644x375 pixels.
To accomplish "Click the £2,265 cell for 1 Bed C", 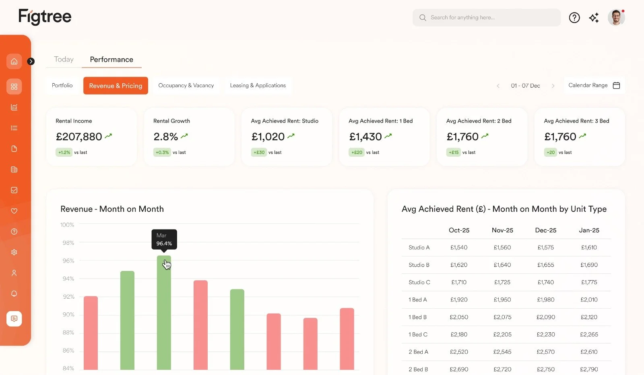I will click(589, 334).
